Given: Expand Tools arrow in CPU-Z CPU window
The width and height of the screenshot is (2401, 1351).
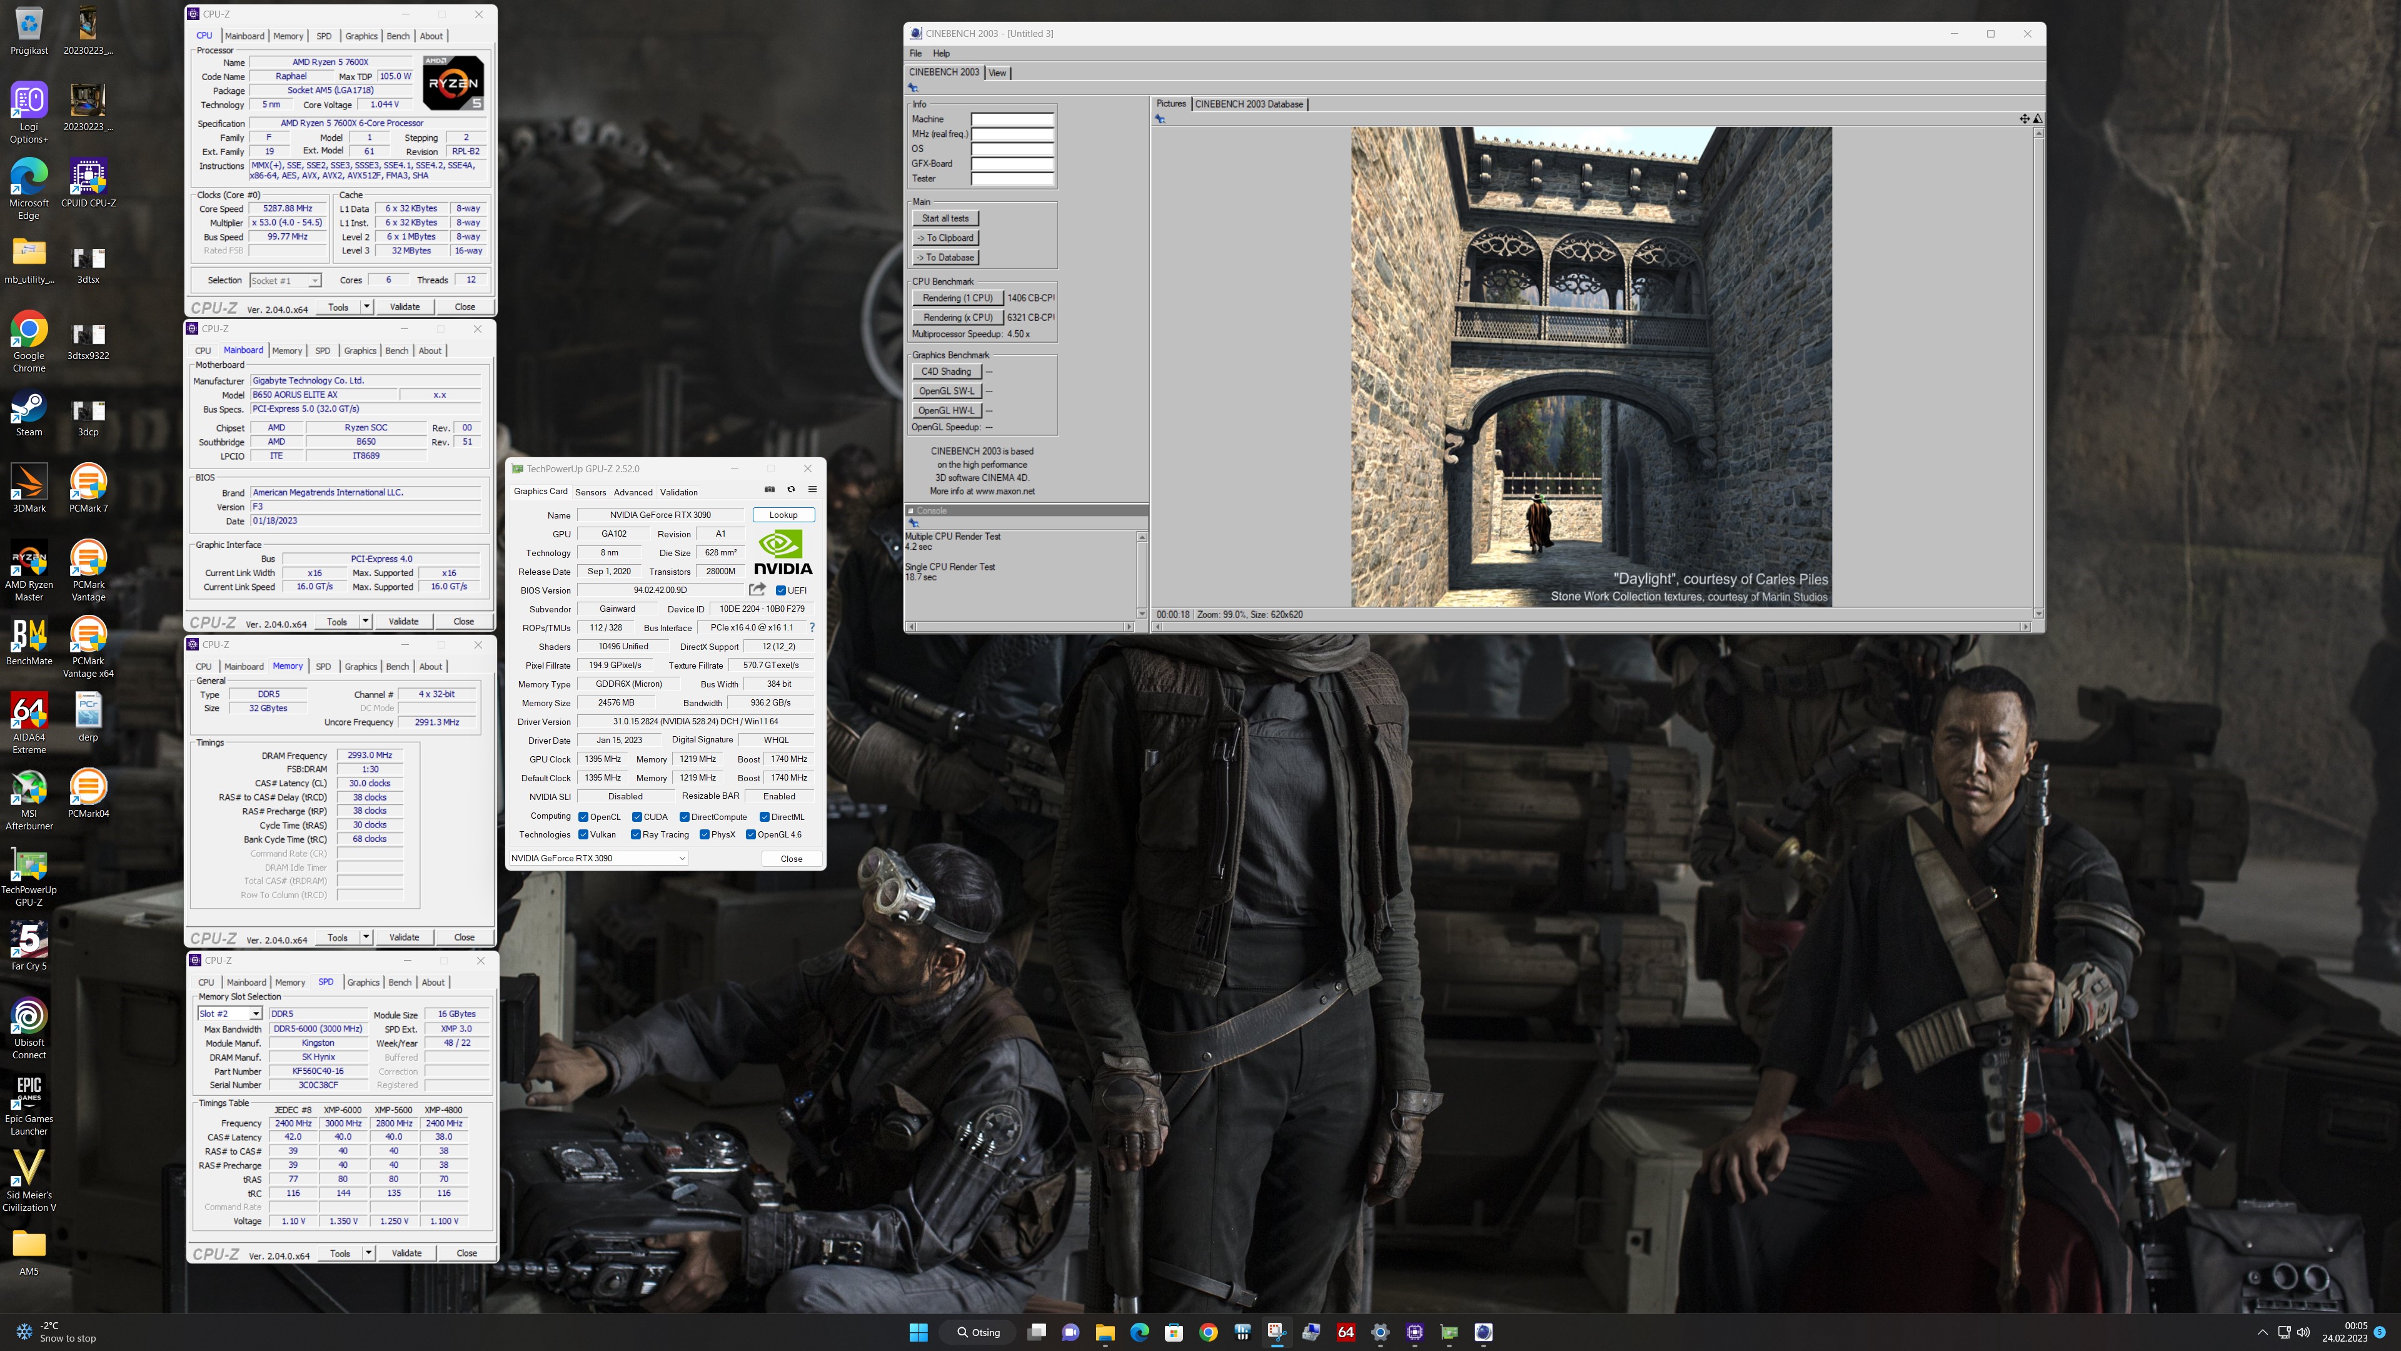Looking at the screenshot, I should click(x=366, y=306).
